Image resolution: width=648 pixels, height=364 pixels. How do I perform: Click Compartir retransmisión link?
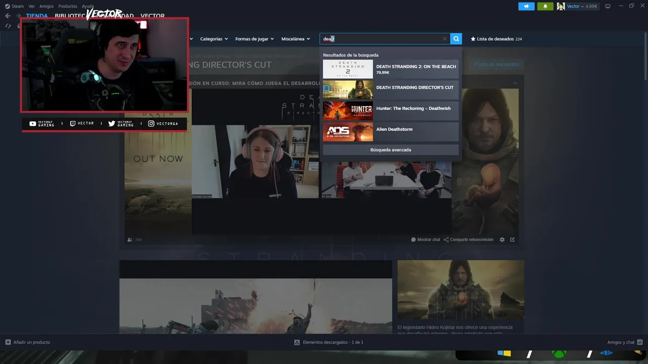click(468, 240)
